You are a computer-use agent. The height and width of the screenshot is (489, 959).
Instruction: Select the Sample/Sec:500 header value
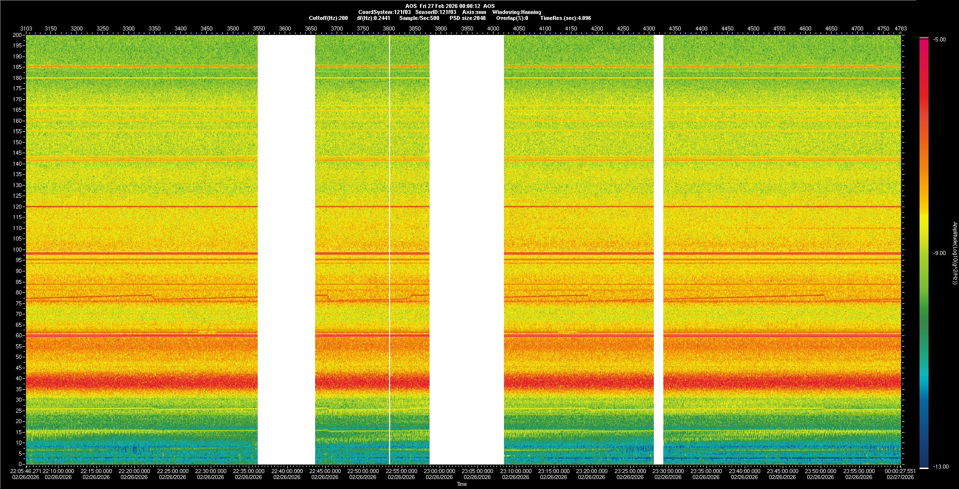click(419, 18)
